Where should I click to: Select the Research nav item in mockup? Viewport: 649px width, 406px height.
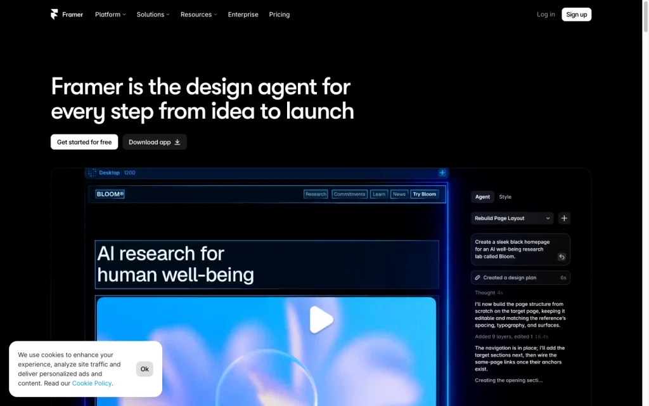click(316, 194)
